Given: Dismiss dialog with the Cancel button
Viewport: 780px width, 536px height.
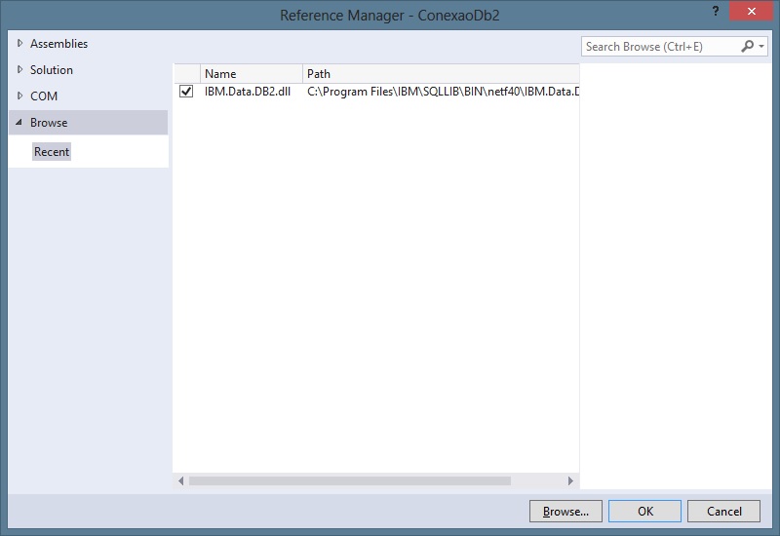Looking at the screenshot, I should (x=723, y=511).
